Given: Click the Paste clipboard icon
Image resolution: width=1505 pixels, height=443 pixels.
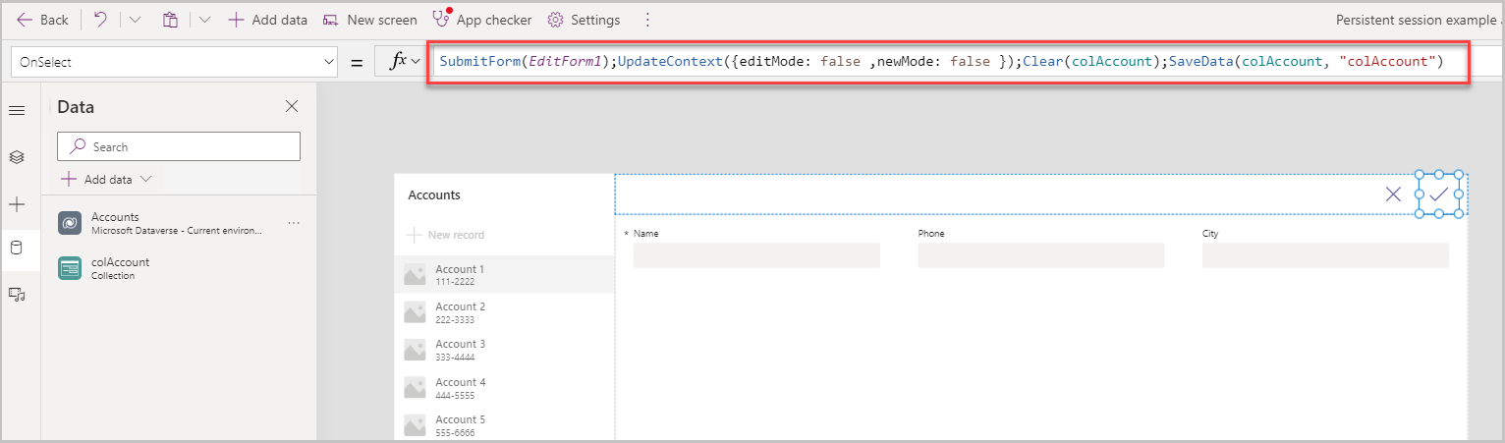Looking at the screenshot, I should (170, 20).
